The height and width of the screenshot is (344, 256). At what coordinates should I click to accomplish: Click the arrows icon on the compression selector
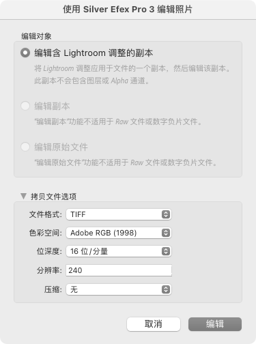click(166, 289)
